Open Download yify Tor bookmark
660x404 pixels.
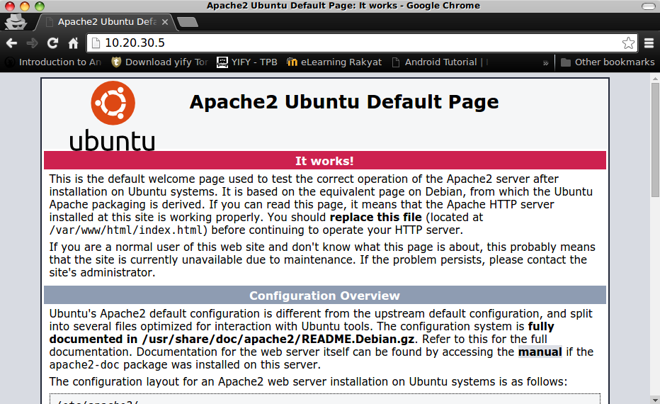tap(160, 62)
